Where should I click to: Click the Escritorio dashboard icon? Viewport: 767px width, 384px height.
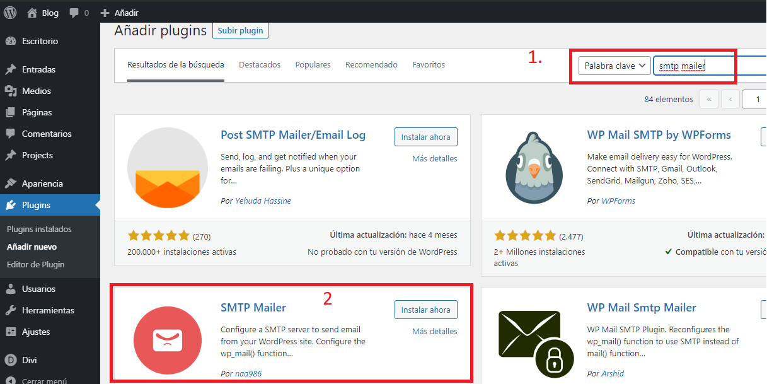pos(11,41)
